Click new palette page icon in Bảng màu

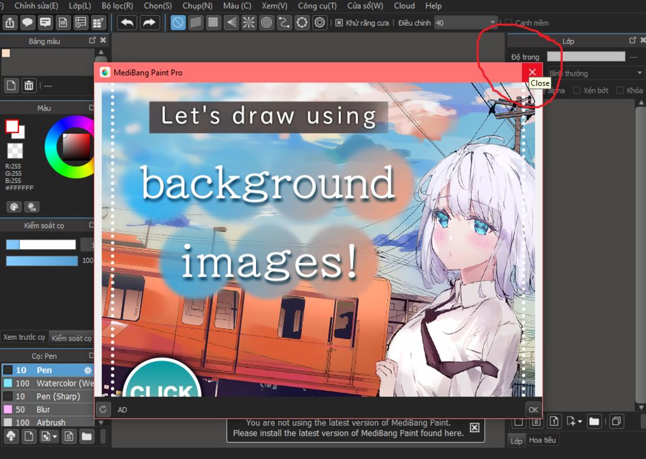11,86
